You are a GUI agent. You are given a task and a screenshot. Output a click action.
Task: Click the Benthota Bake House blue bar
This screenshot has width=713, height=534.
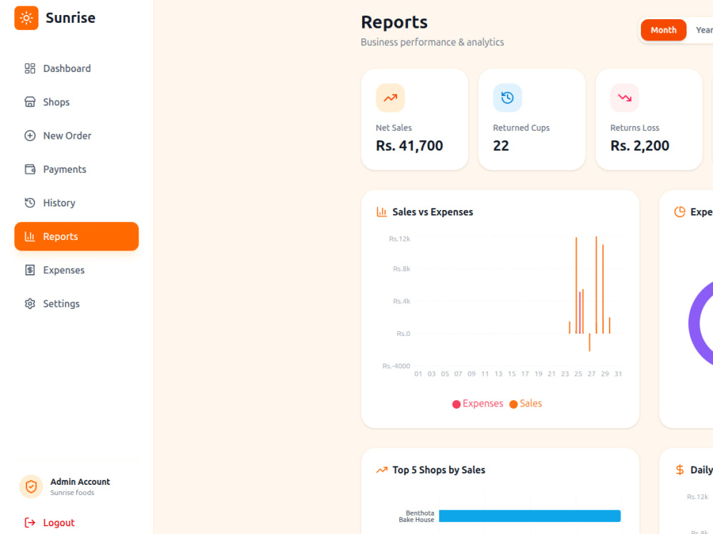click(530, 515)
